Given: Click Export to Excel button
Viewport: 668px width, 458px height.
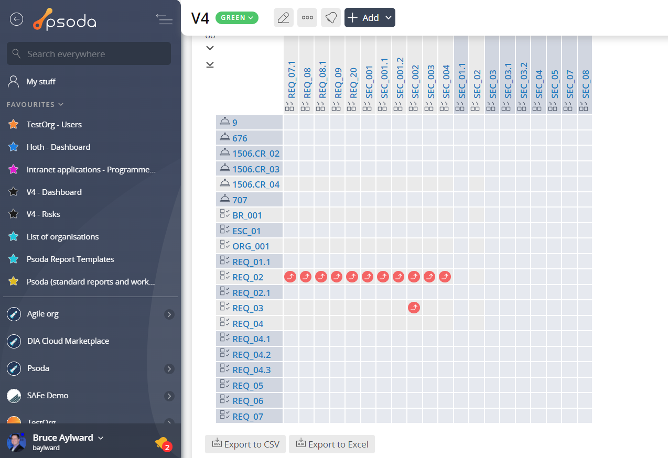Looking at the screenshot, I should coord(332,444).
